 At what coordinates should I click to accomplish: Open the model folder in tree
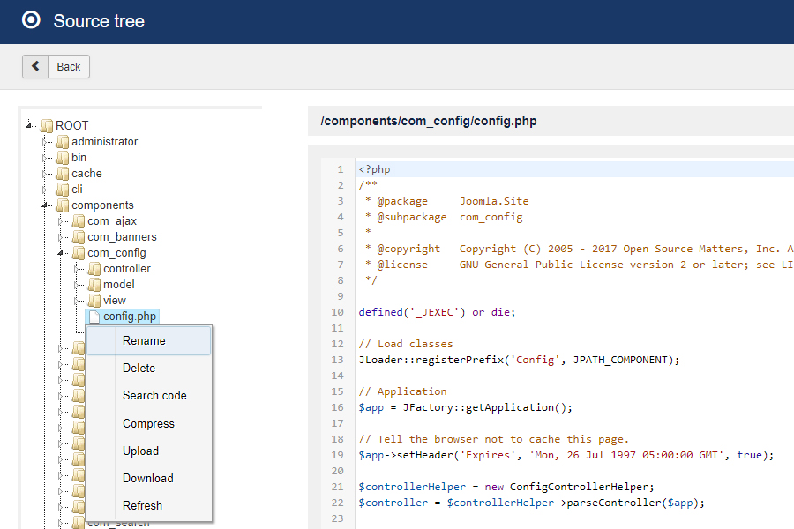pos(118,285)
